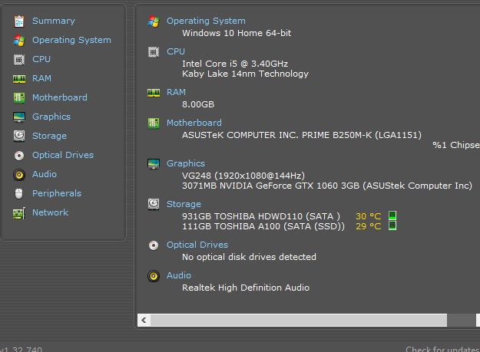Image resolution: width=480 pixels, height=352 pixels.
Task: Click board icon beside Motherboard heading in summary
Action: point(154,123)
